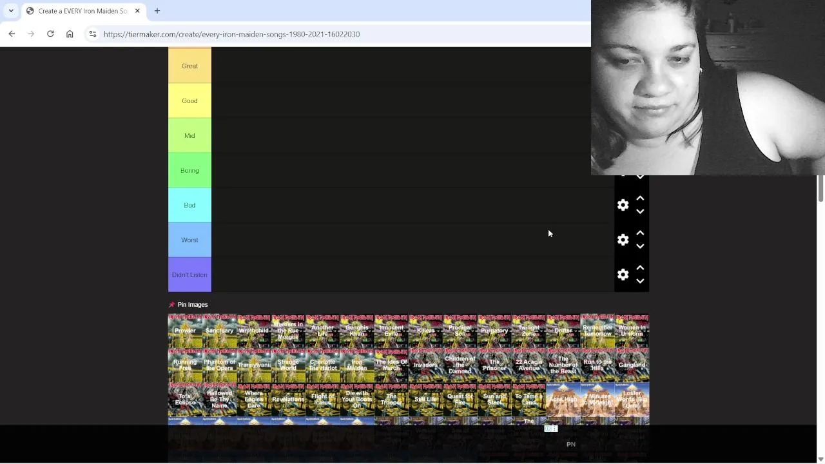
Task: Open a new browser tab
Action: pyautogui.click(x=157, y=11)
